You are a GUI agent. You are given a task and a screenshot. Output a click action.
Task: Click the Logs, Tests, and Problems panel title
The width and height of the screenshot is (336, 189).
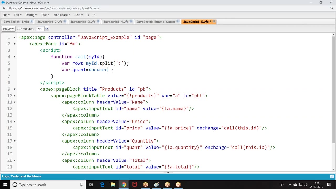(x=22, y=176)
